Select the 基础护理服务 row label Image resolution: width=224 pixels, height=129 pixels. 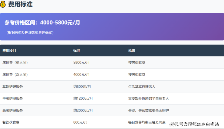tap(13, 86)
